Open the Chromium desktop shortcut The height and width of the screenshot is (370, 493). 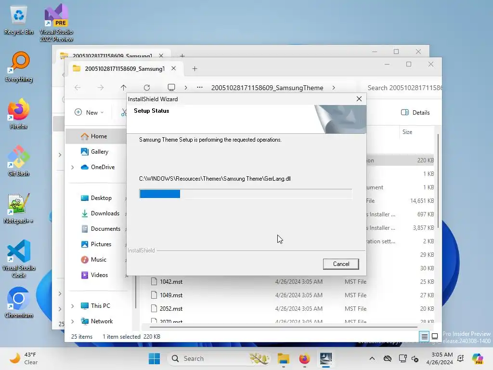tap(19, 303)
